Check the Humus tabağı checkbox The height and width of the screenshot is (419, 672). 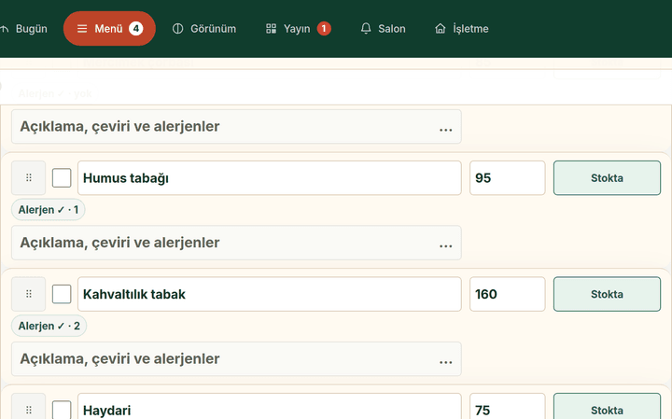click(x=62, y=178)
